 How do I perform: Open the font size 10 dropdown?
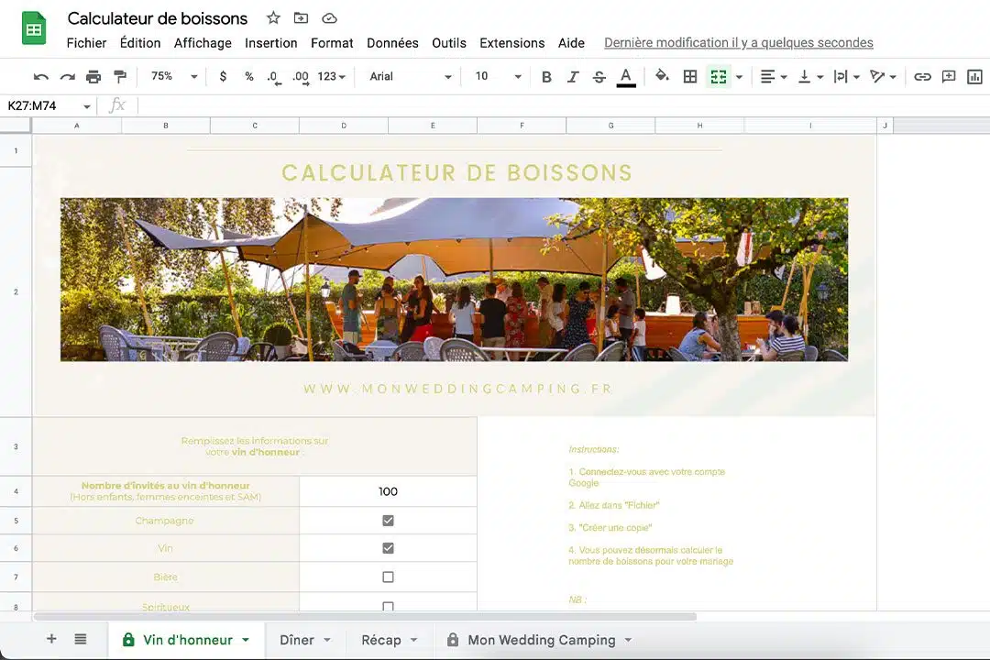point(498,76)
